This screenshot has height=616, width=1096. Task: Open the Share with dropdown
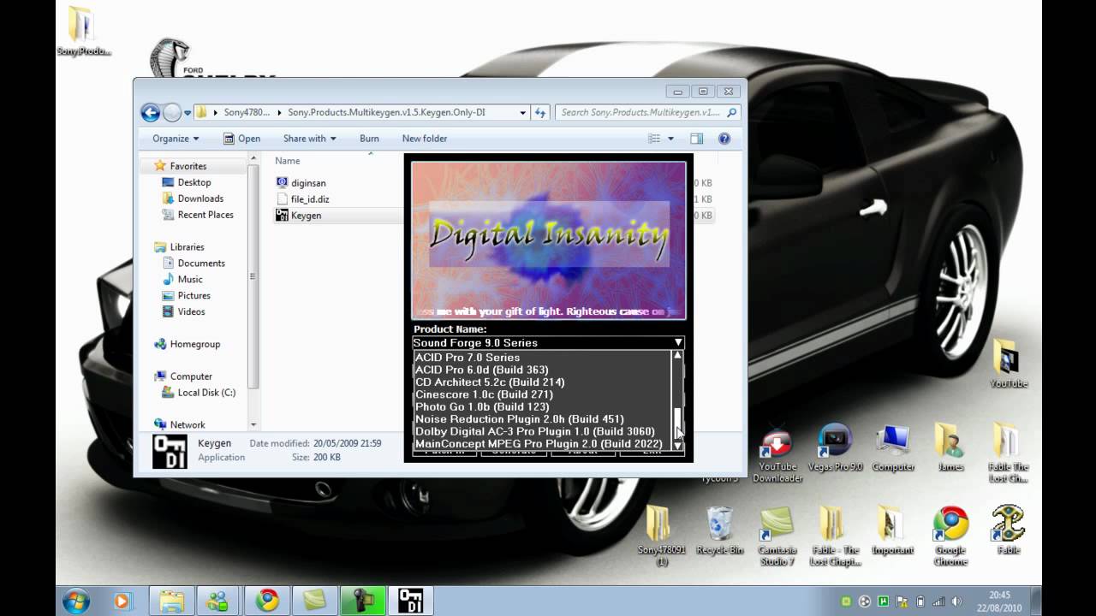(x=309, y=139)
